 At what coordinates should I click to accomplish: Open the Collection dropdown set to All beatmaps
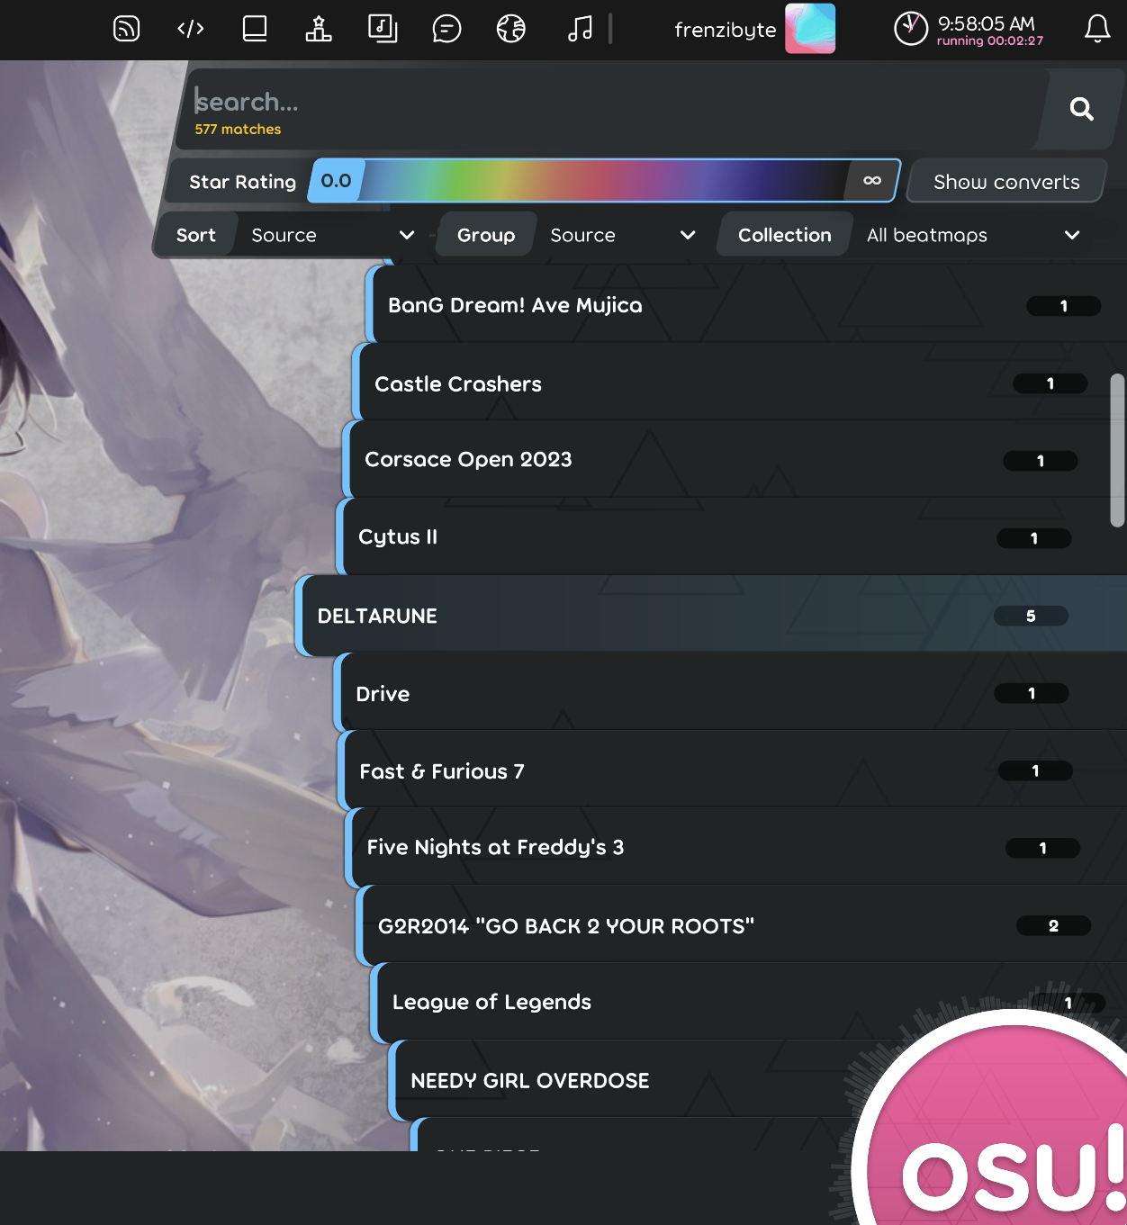(972, 235)
